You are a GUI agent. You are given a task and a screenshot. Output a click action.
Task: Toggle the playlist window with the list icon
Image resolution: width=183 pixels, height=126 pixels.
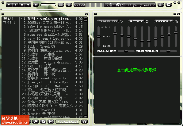(61, 5)
